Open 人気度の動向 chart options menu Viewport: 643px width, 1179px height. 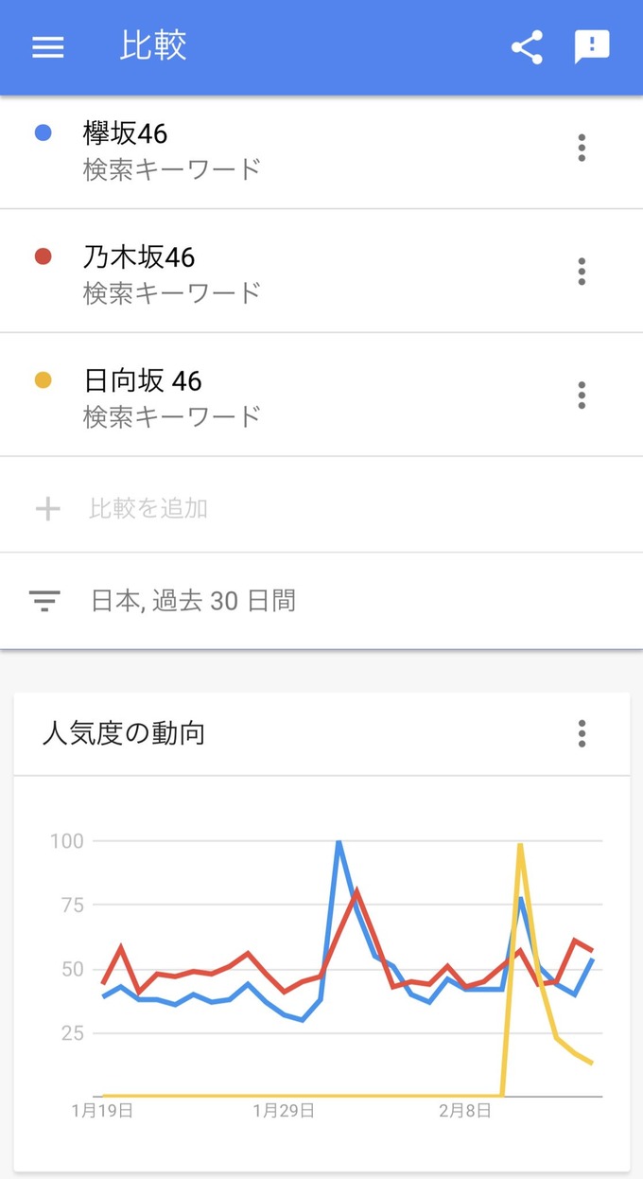tap(582, 733)
